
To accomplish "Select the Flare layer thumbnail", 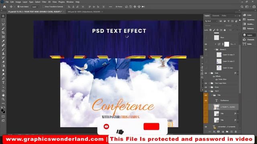I will [216, 38].
